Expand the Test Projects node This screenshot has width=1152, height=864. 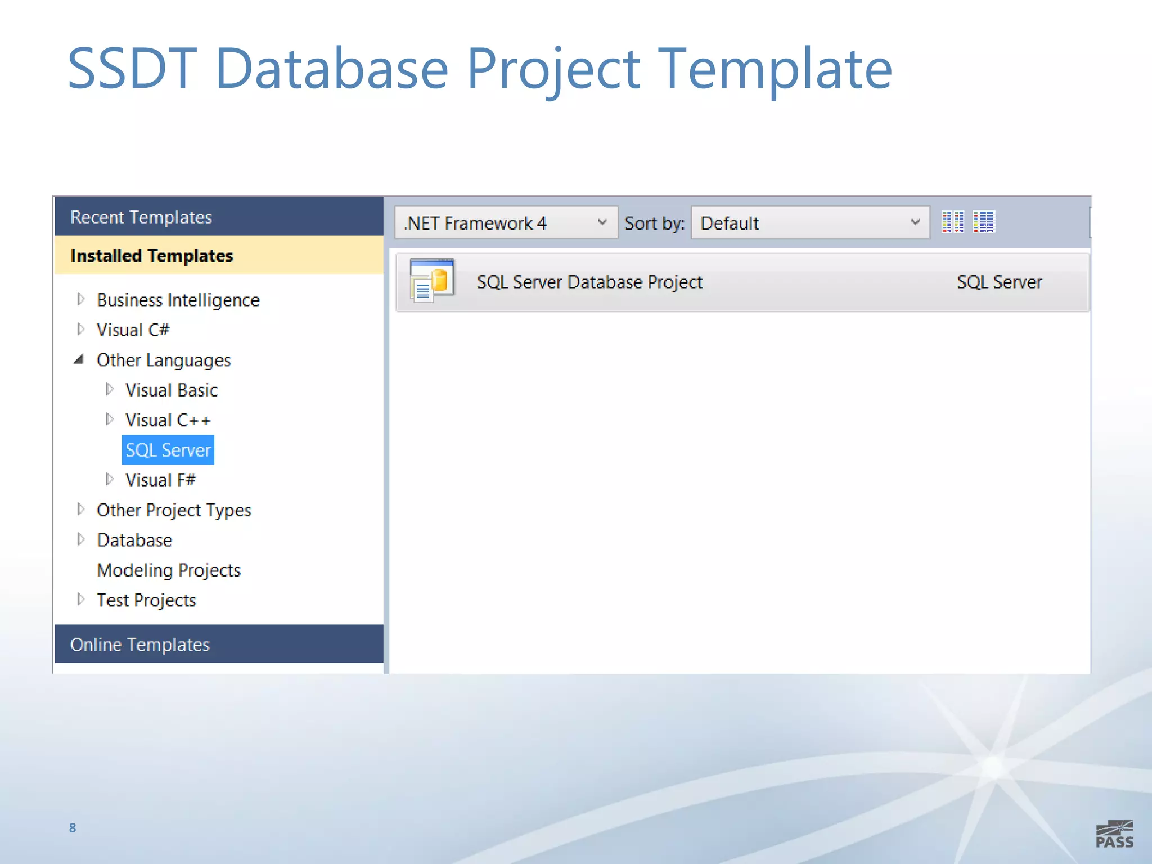80,600
